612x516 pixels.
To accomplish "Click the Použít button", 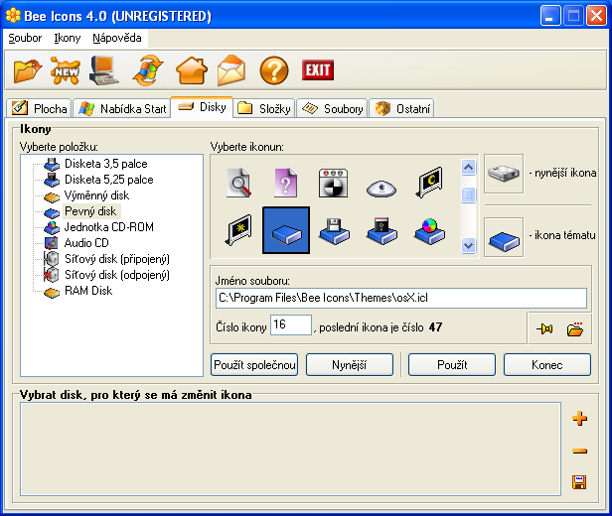I will pos(452,365).
